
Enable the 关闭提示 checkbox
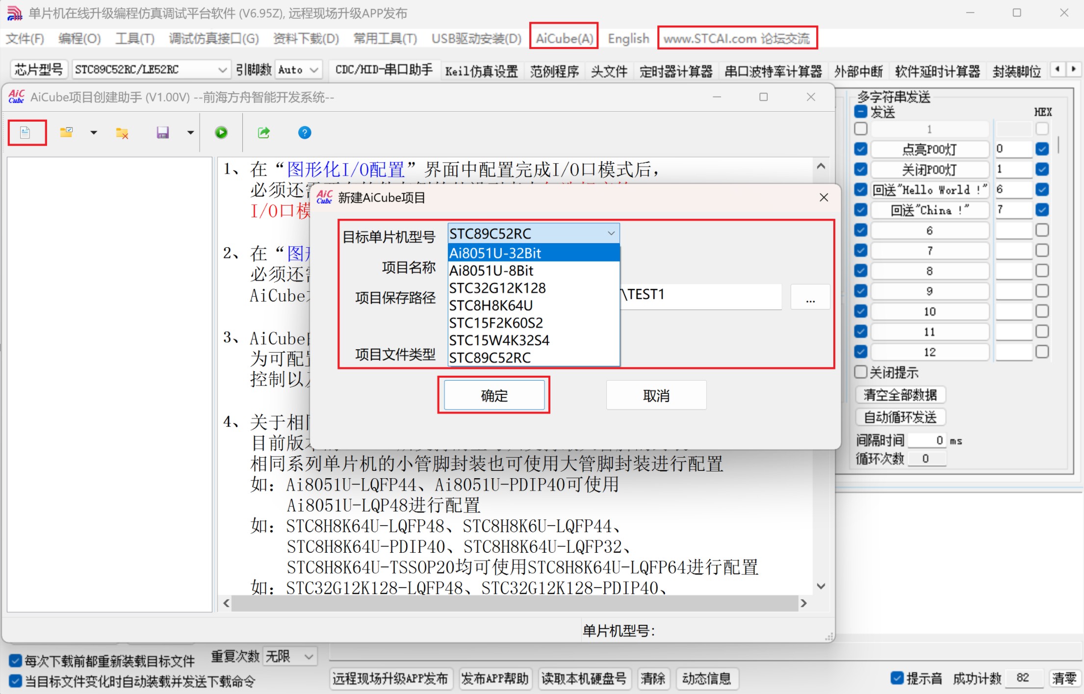coord(861,372)
